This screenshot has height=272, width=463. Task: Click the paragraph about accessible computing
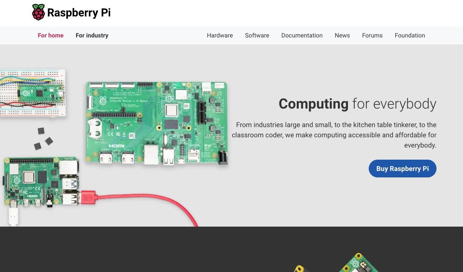coord(334,135)
